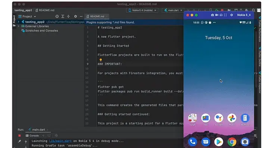Open Messages app on emulator dock
The height and width of the screenshot is (148, 269).
(205, 142)
